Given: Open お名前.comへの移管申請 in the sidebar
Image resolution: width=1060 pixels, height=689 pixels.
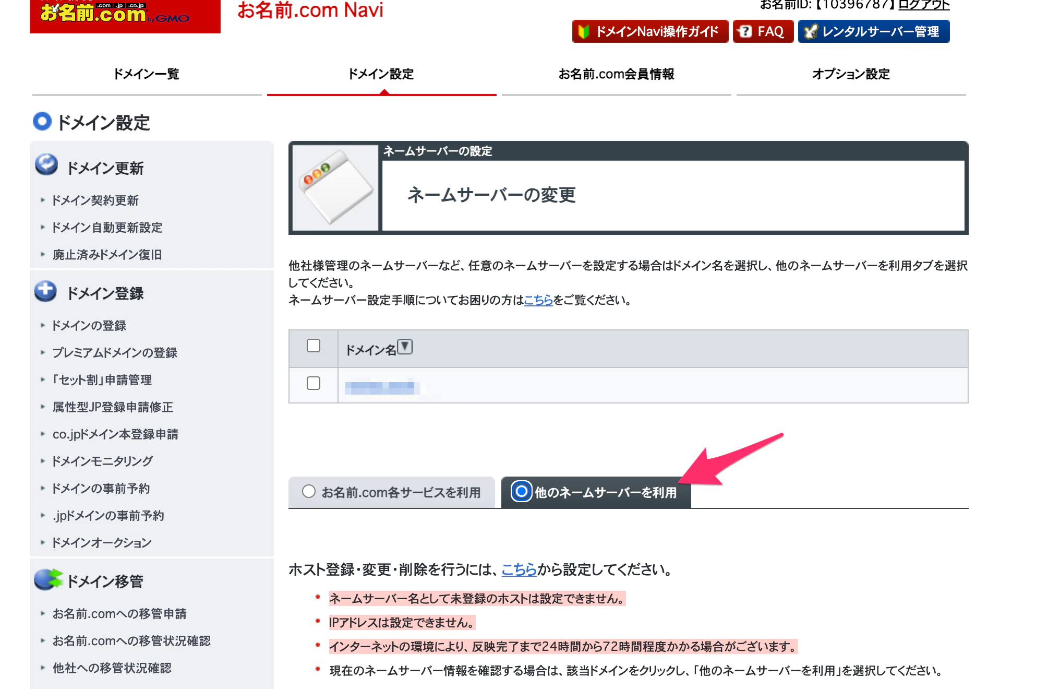Looking at the screenshot, I should click(119, 614).
